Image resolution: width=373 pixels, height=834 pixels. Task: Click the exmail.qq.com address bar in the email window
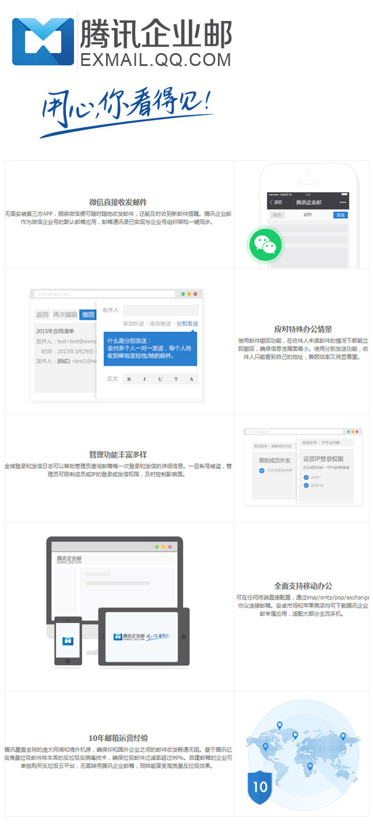[104, 294]
